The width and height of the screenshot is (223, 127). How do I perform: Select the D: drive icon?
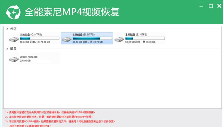(67, 39)
